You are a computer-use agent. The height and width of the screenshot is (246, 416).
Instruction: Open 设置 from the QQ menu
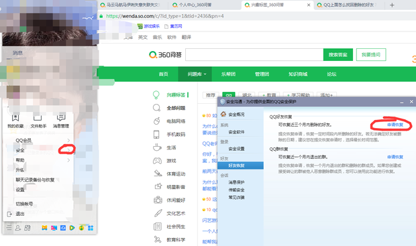[20, 190]
